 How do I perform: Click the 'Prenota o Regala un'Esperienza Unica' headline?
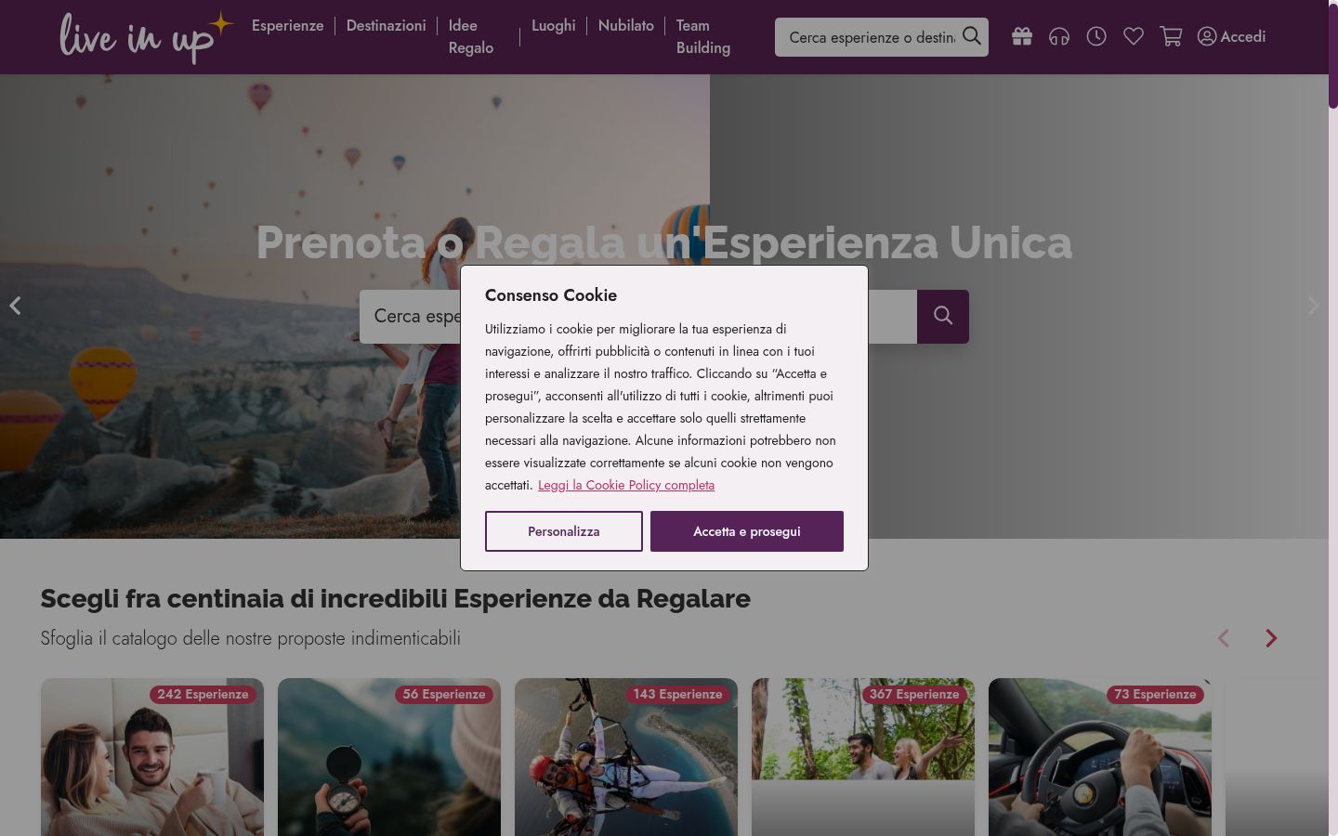coord(663,242)
